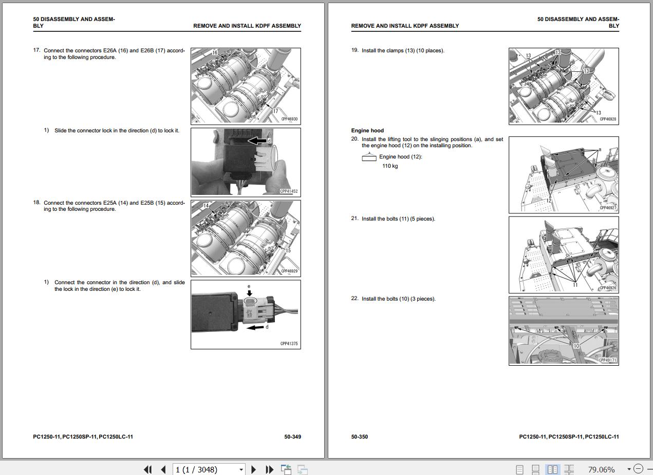Click the connector lock photo CPP41452
The height and width of the screenshot is (475, 653).
(246, 162)
